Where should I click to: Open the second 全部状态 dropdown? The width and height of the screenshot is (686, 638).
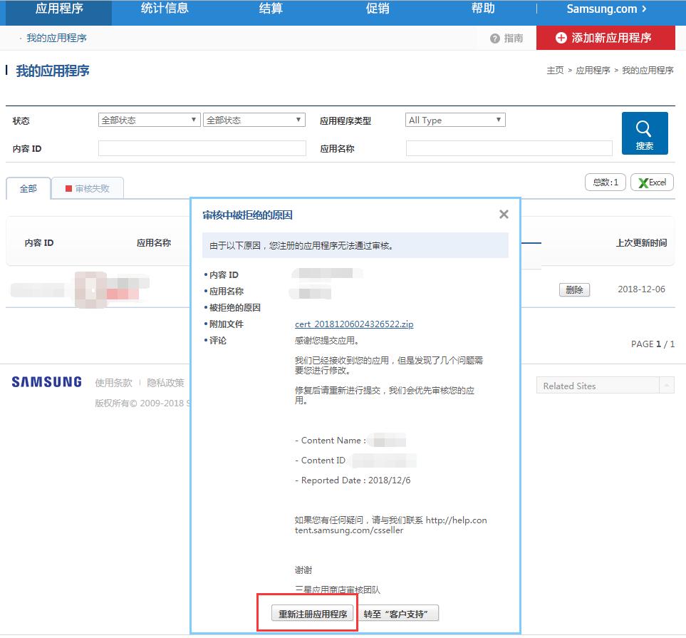[x=254, y=120]
